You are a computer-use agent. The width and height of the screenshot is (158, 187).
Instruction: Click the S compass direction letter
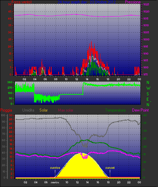(148, 94)
